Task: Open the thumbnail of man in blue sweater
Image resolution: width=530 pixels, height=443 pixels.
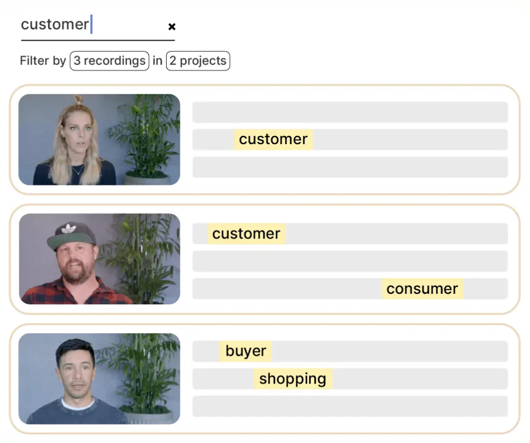Action: click(x=99, y=378)
